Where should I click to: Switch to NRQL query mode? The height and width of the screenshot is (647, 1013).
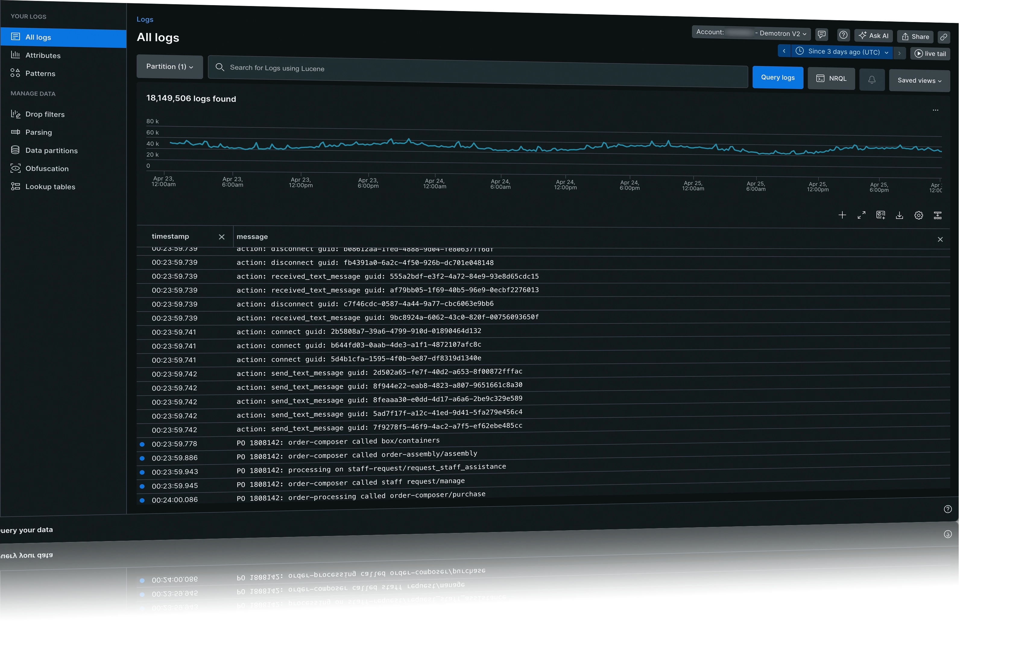click(831, 78)
